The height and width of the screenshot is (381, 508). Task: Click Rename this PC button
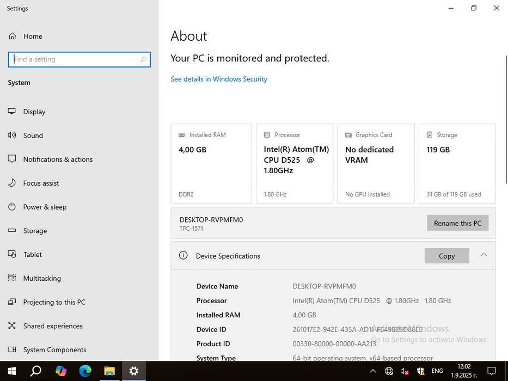pos(457,223)
